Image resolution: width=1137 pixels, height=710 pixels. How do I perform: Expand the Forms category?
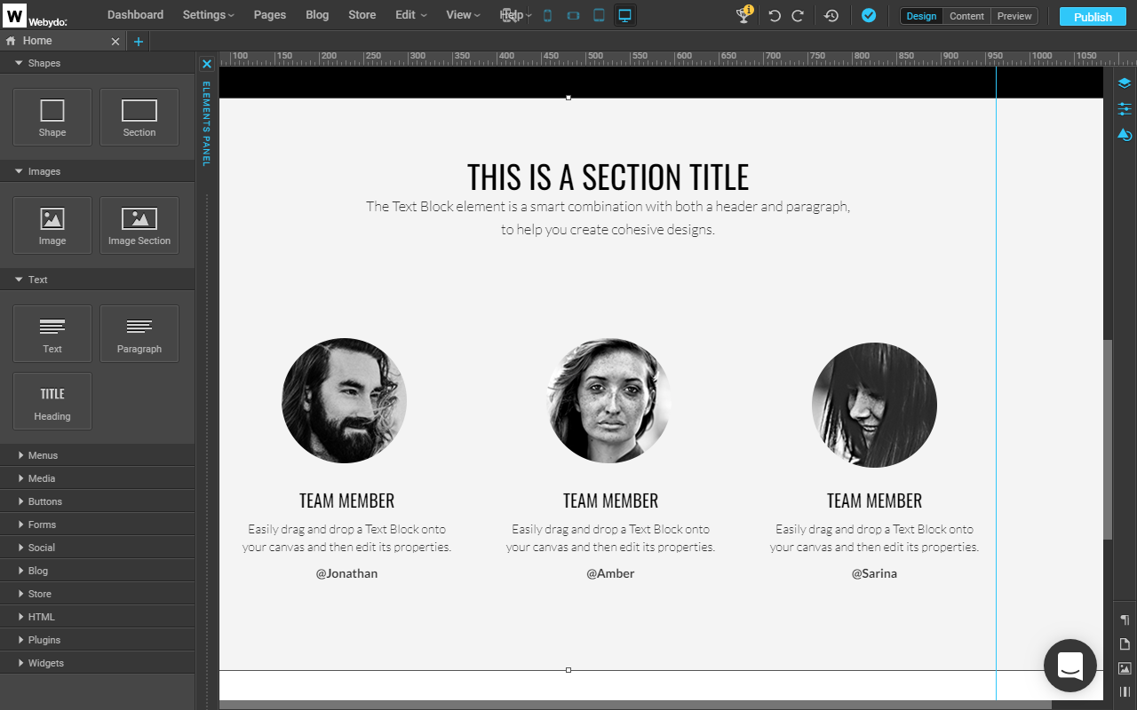point(98,525)
